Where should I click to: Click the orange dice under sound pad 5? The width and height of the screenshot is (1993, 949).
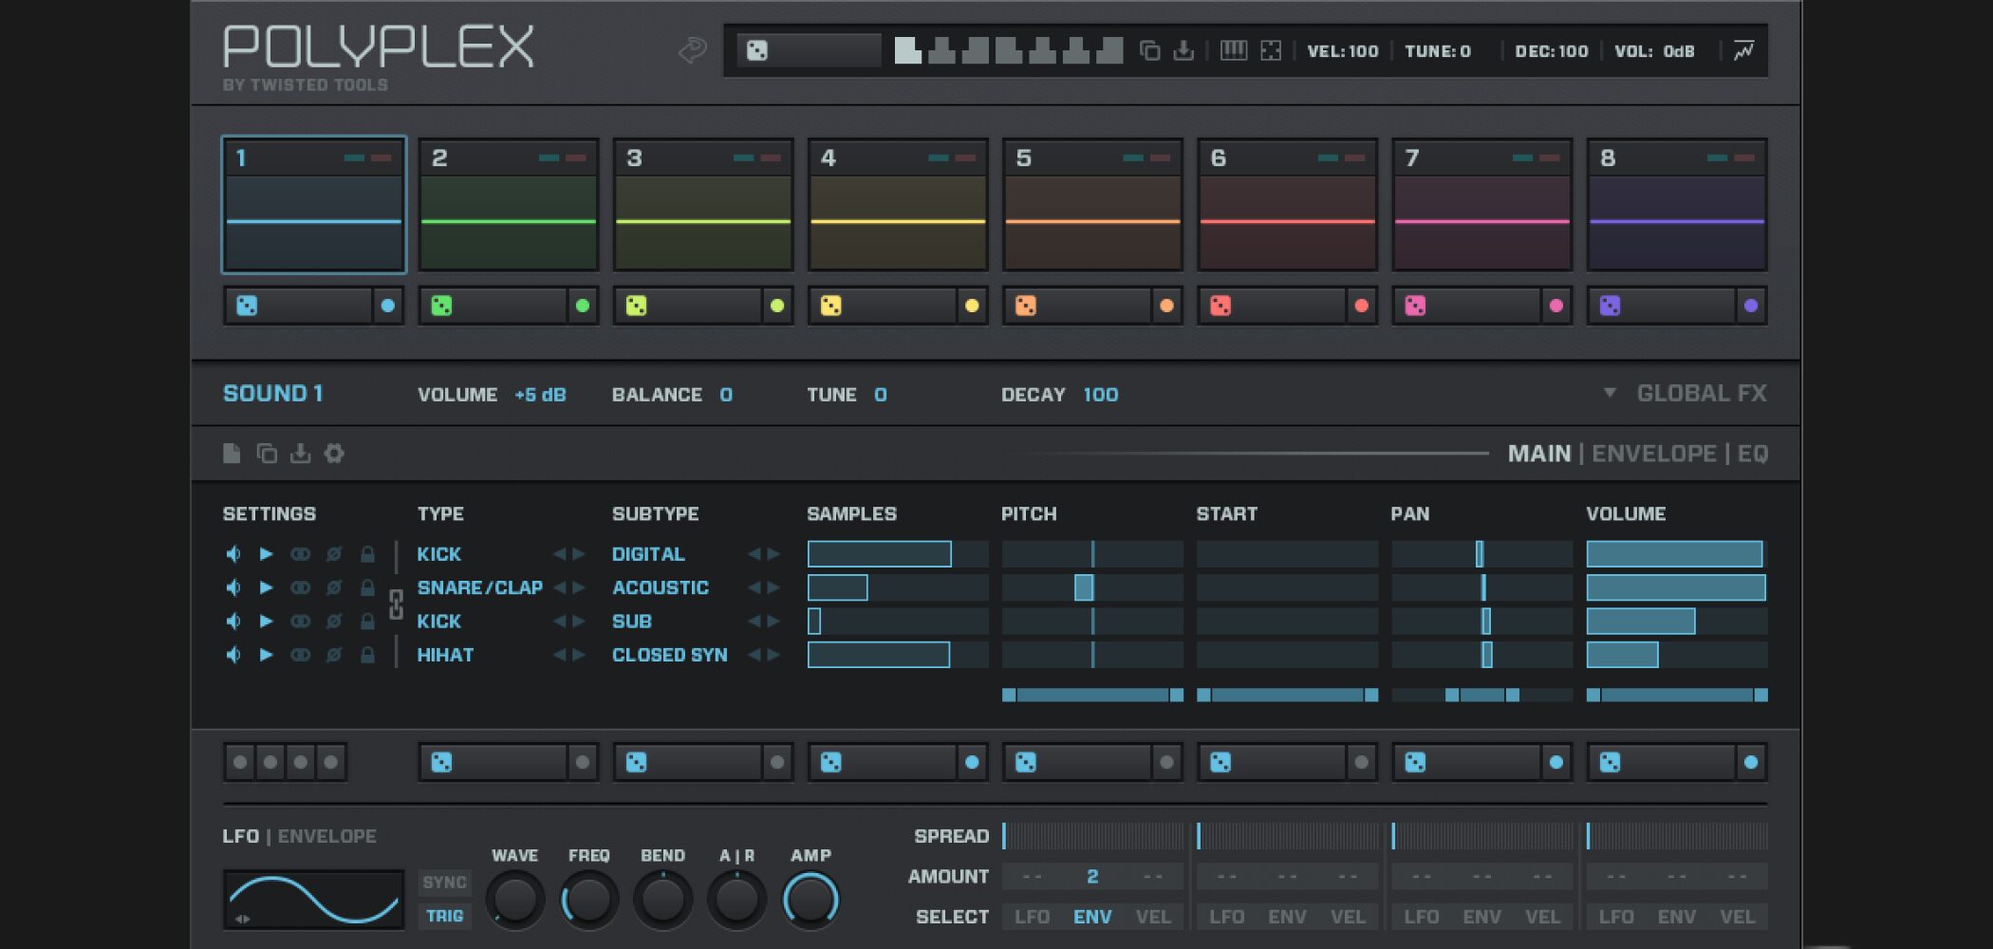click(1026, 306)
